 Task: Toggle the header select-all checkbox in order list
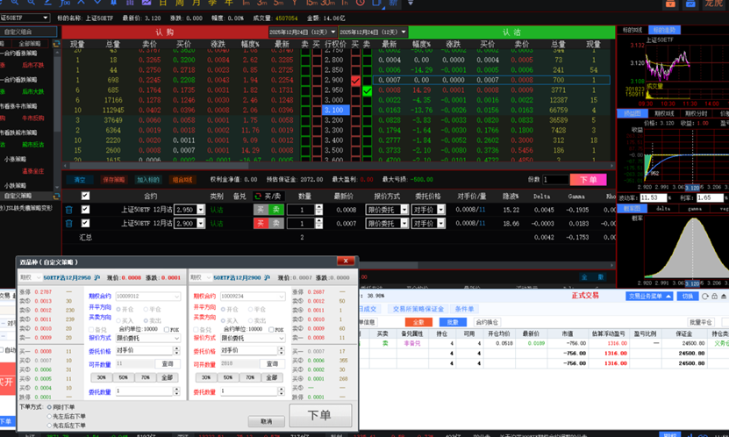(85, 196)
